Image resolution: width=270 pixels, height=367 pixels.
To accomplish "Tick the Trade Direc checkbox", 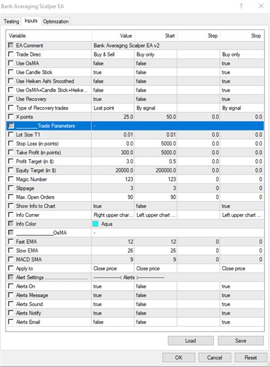I will click(x=11, y=54).
